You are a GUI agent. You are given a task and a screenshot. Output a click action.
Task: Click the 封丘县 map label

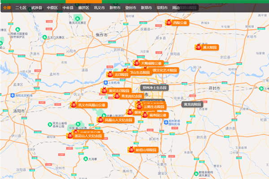(225, 57)
